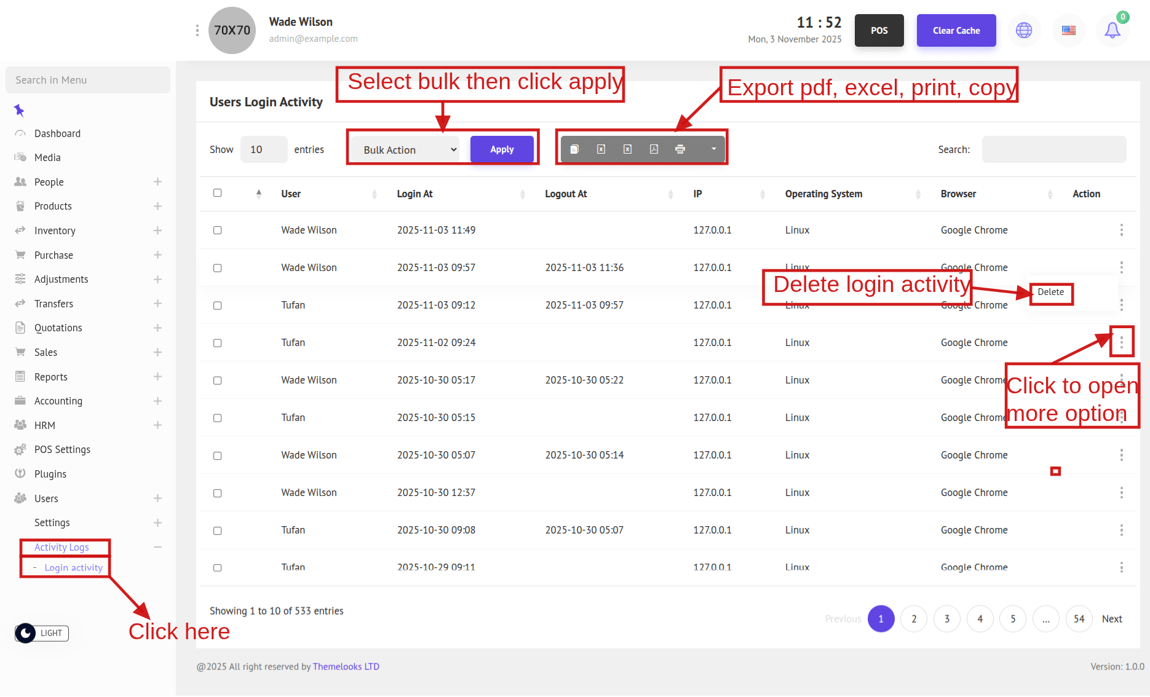This screenshot has width=1150, height=697.
Task: Tick the select-all checkbox in table header
Action: 217,193
